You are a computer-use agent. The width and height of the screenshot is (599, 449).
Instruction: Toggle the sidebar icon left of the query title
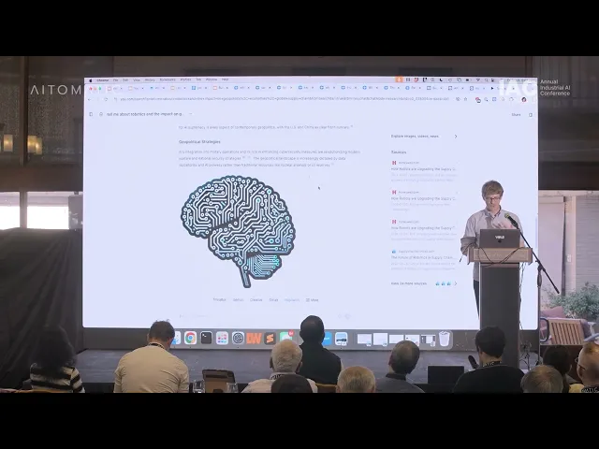tap(91, 114)
